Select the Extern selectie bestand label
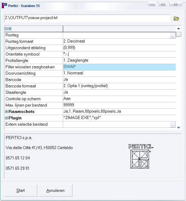 click(26, 124)
